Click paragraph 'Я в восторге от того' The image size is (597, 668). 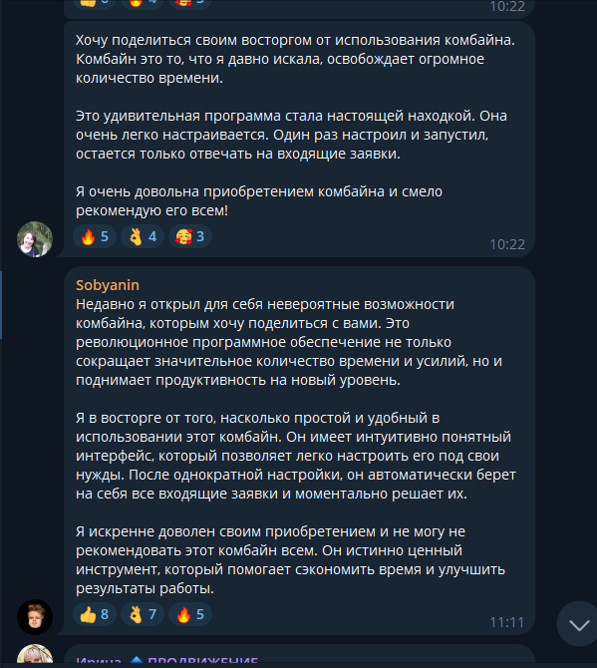point(296,456)
